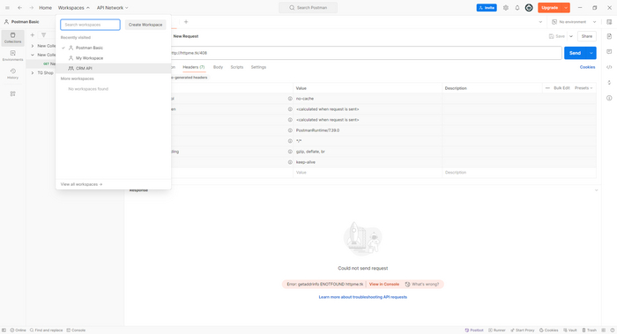This screenshot has height=334, width=617.
Task: Switch to the Scripts tab
Action: (237, 67)
